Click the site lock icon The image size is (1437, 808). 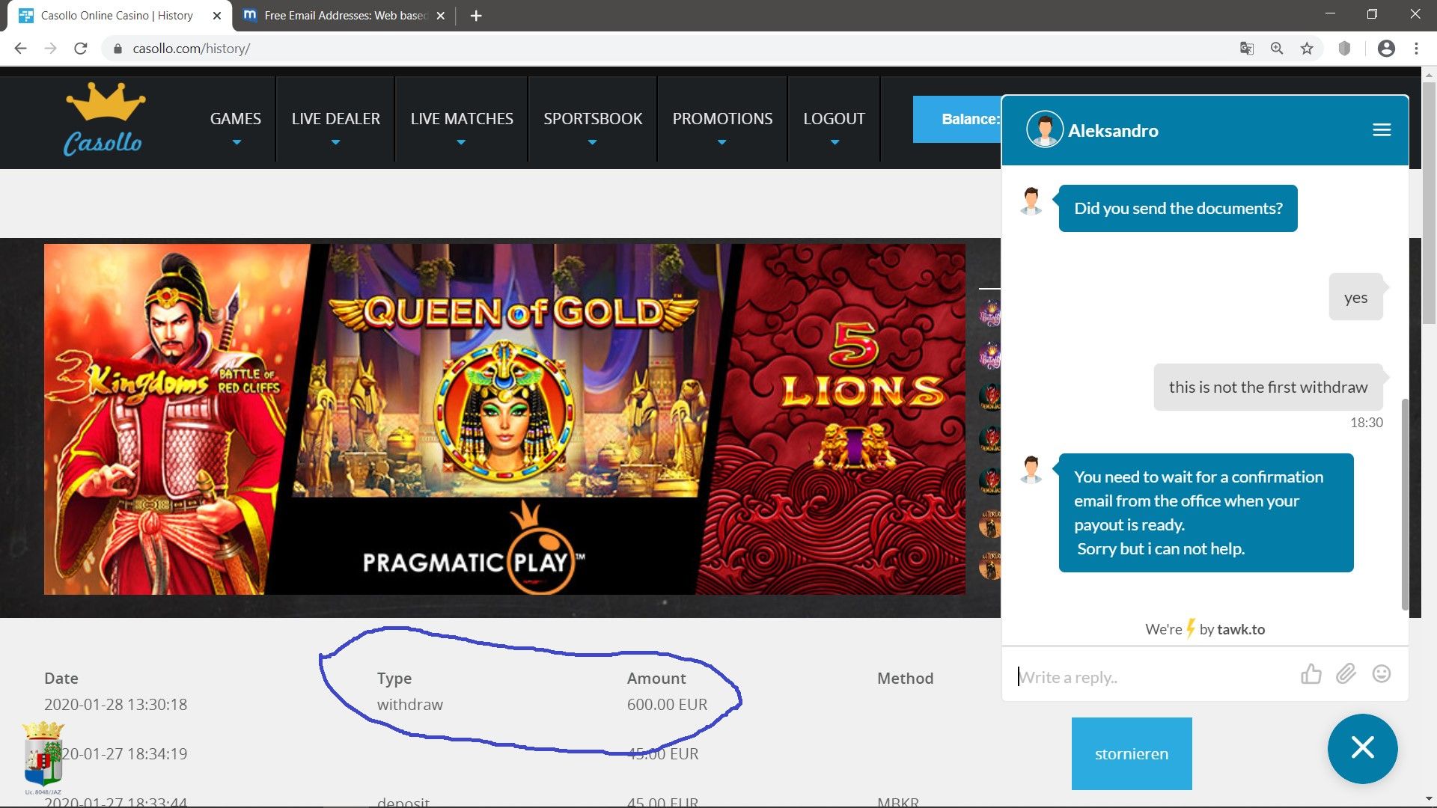[x=118, y=49]
